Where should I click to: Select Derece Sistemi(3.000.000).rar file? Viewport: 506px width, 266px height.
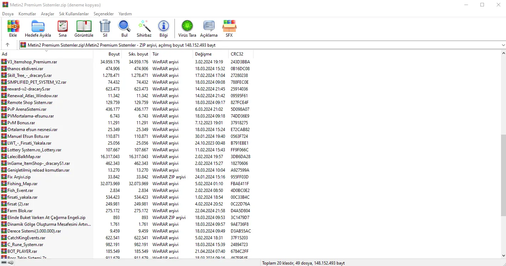[x=34, y=231]
